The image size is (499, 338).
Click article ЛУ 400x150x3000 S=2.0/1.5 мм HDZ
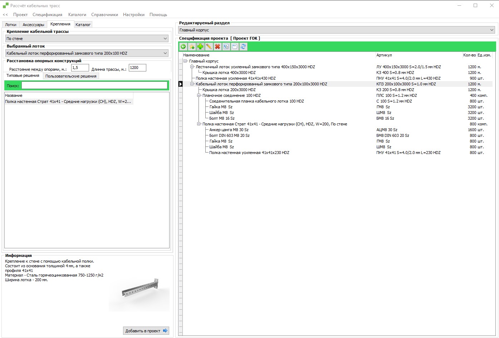click(x=409, y=67)
